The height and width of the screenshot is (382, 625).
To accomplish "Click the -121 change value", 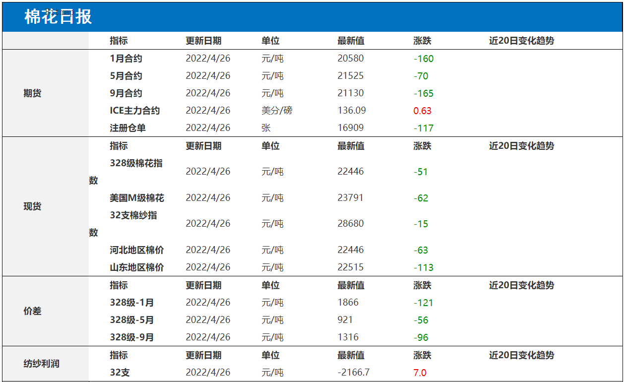I will click(424, 303).
